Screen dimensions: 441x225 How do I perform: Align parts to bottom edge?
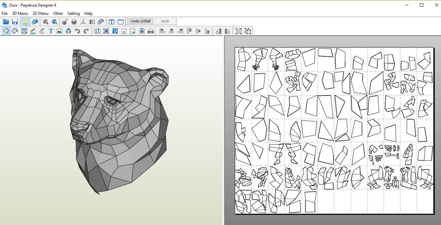(x=207, y=31)
